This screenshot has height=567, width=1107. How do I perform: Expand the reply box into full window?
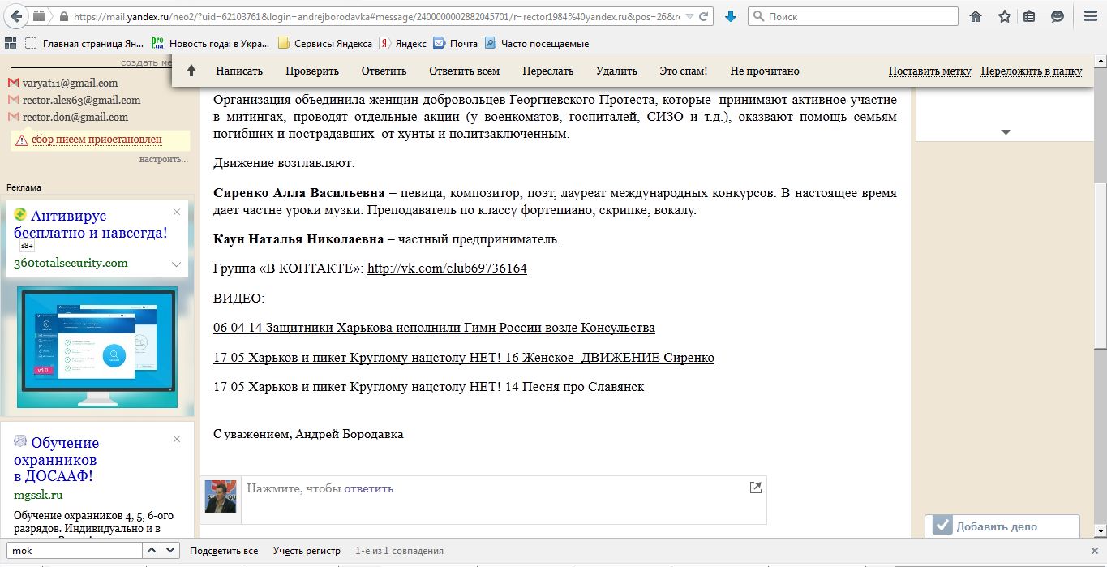click(755, 488)
